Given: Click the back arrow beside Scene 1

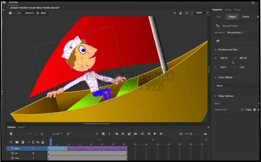Looking at the screenshot, I should click(19, 13).
